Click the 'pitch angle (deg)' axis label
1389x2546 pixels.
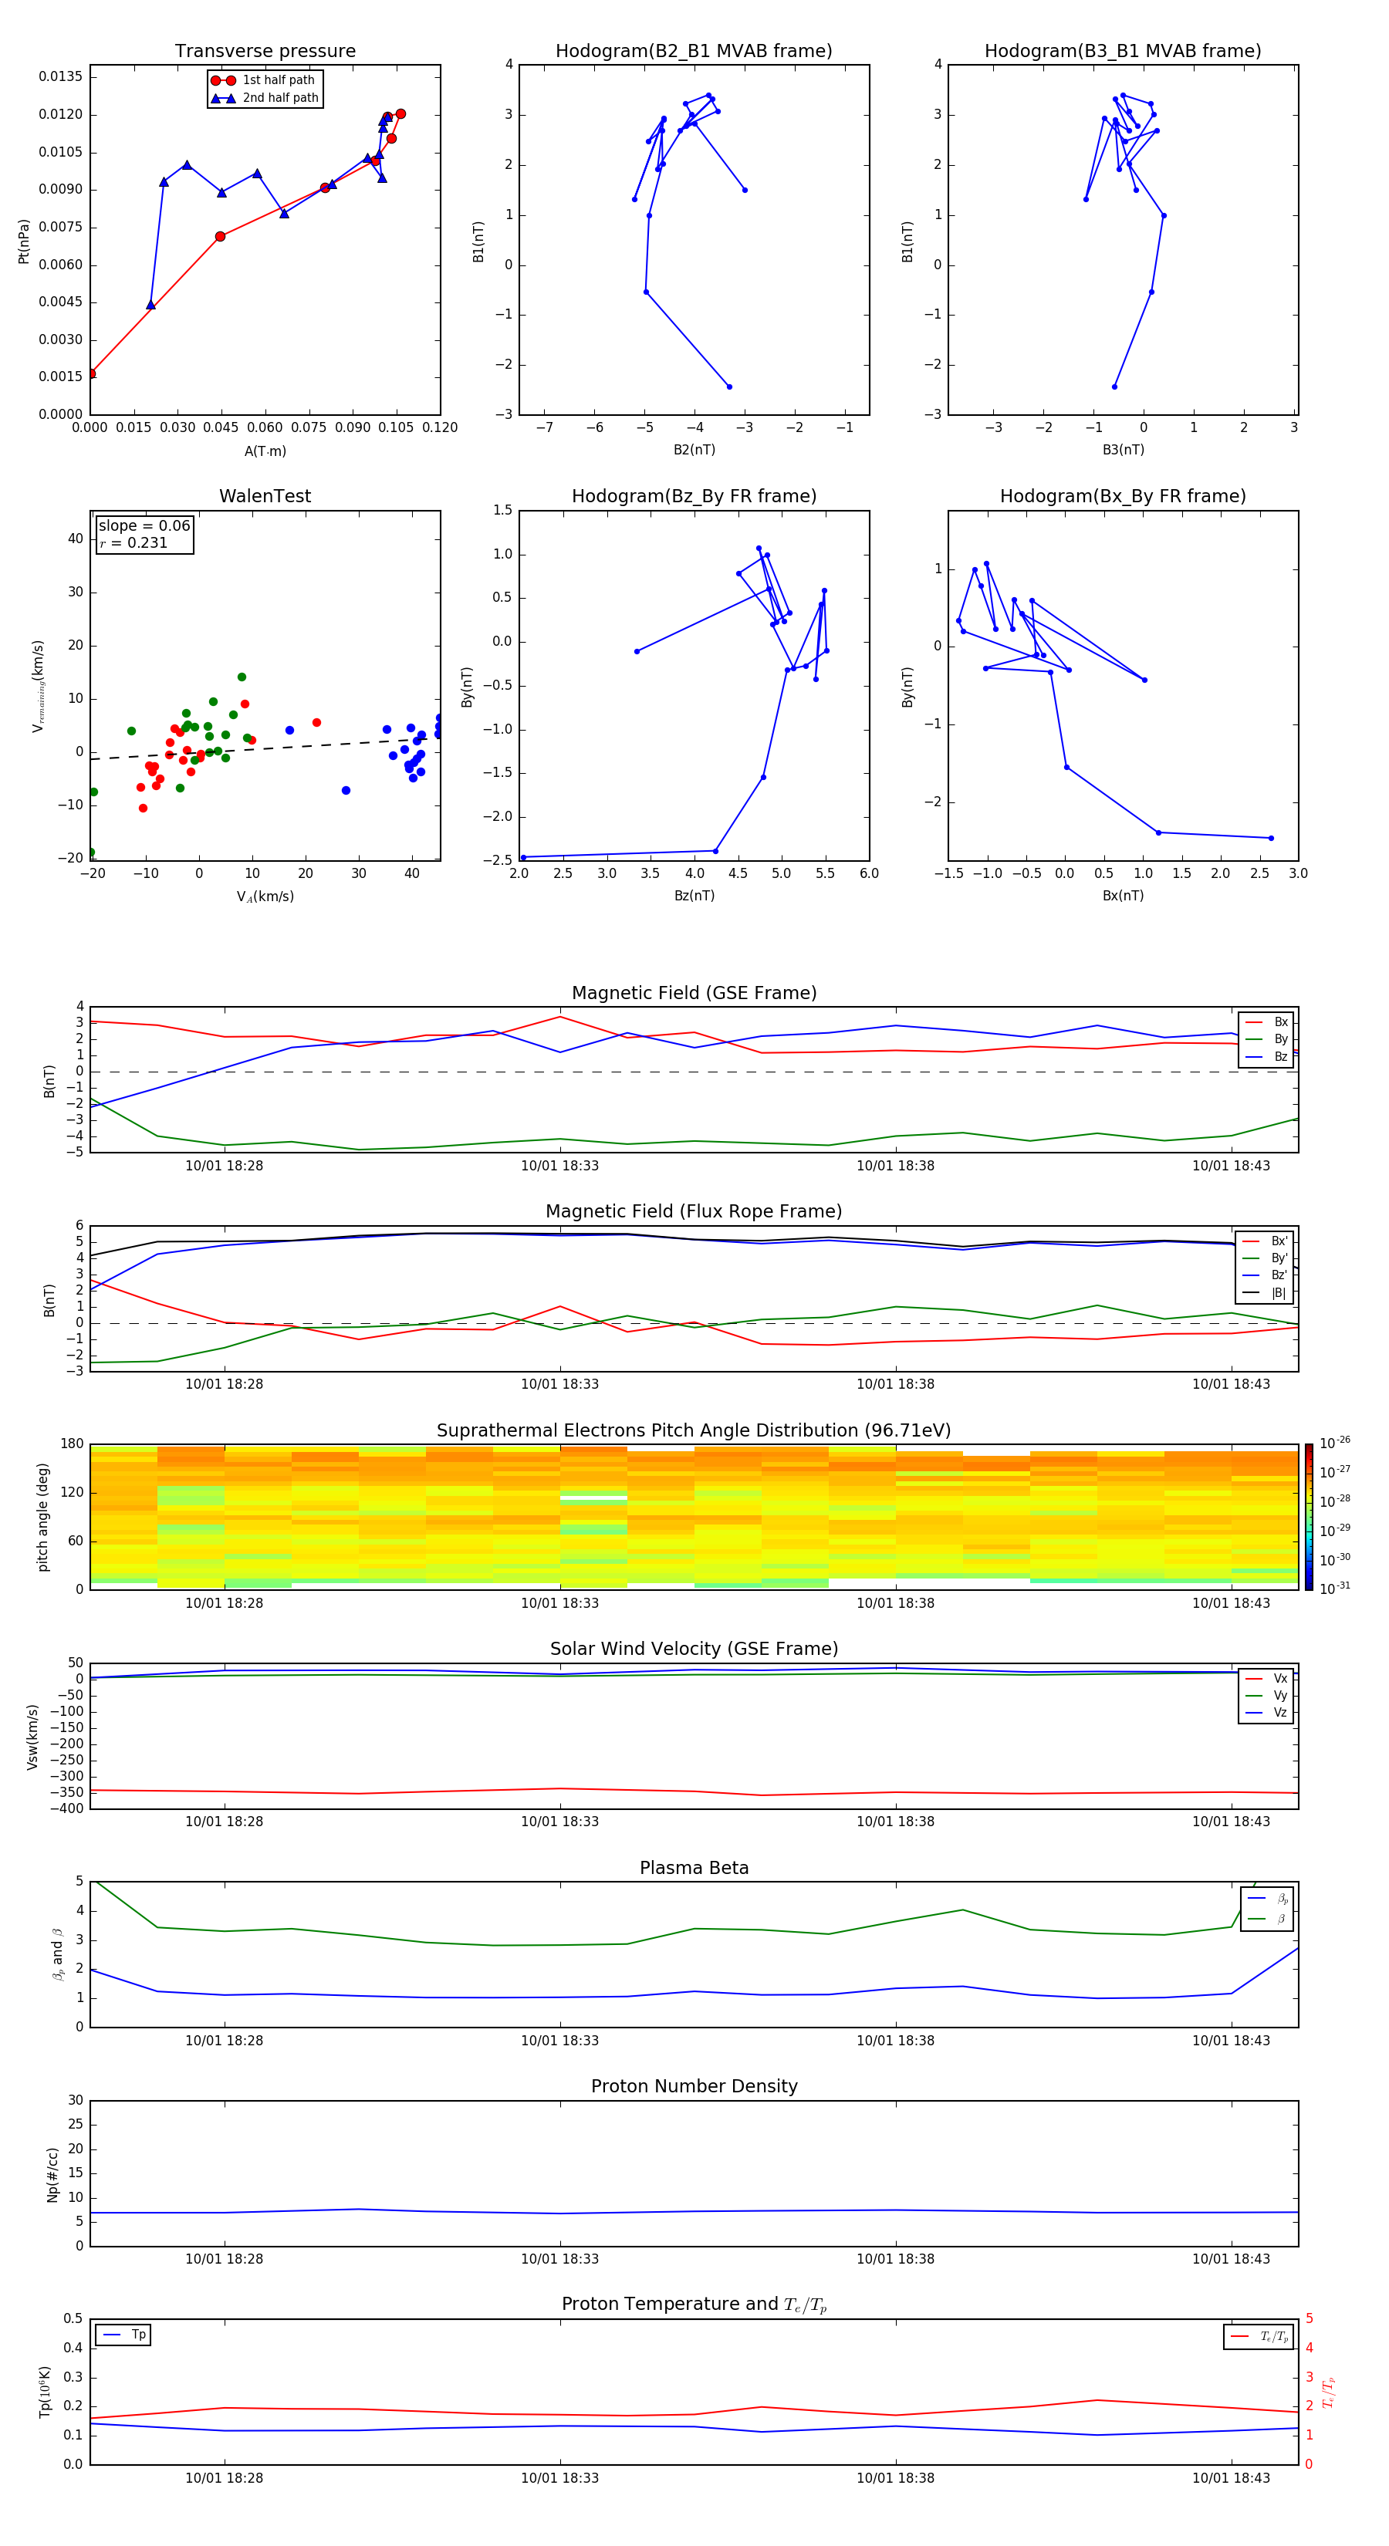click(42, 1517)
